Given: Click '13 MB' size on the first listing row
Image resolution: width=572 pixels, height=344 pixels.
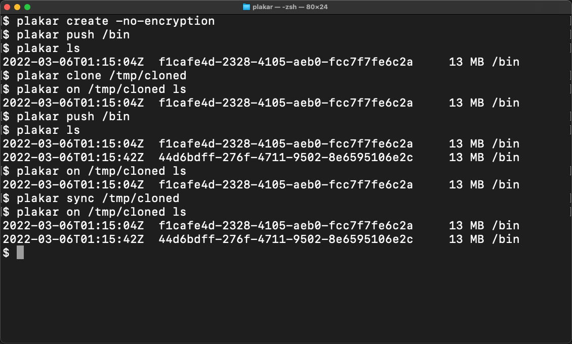Looking at the screenshot, I should [466, 62].
